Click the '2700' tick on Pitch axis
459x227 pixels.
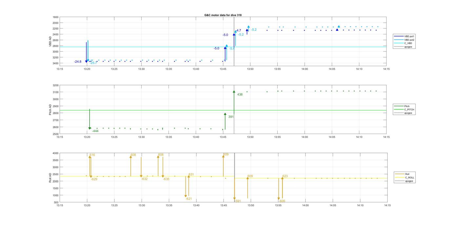click(55, 120)
